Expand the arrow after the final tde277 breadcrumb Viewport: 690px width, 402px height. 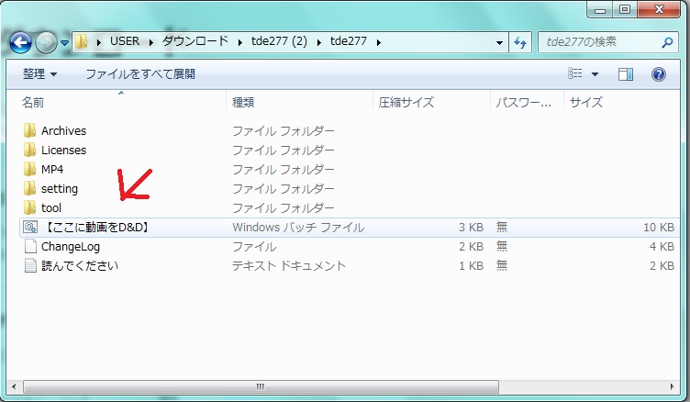(378, 42)
